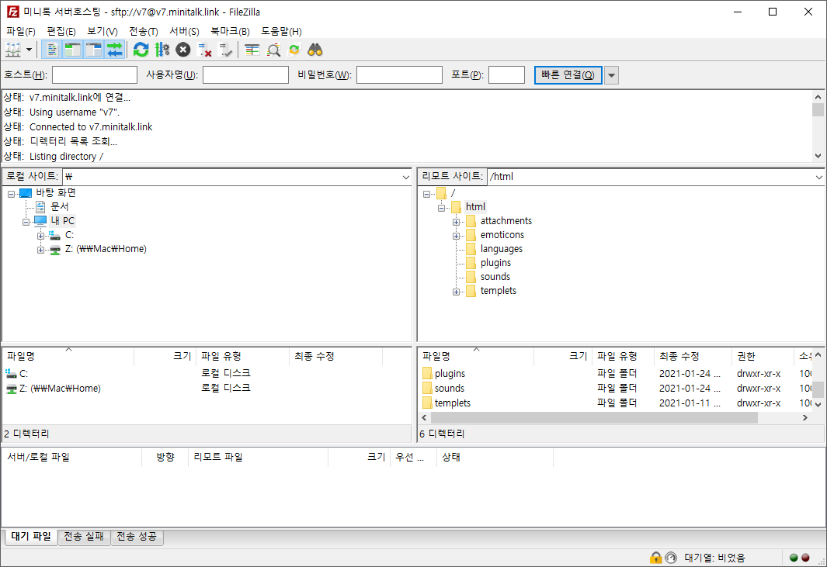Select the plugins row in remote file list
This screenshot has width=827, height=567.
616,374
